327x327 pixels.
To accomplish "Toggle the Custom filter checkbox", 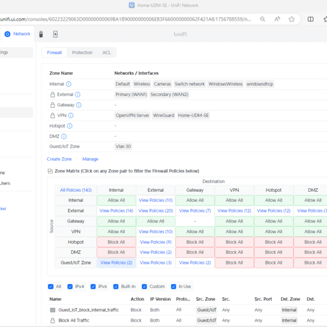I will 144,287.
